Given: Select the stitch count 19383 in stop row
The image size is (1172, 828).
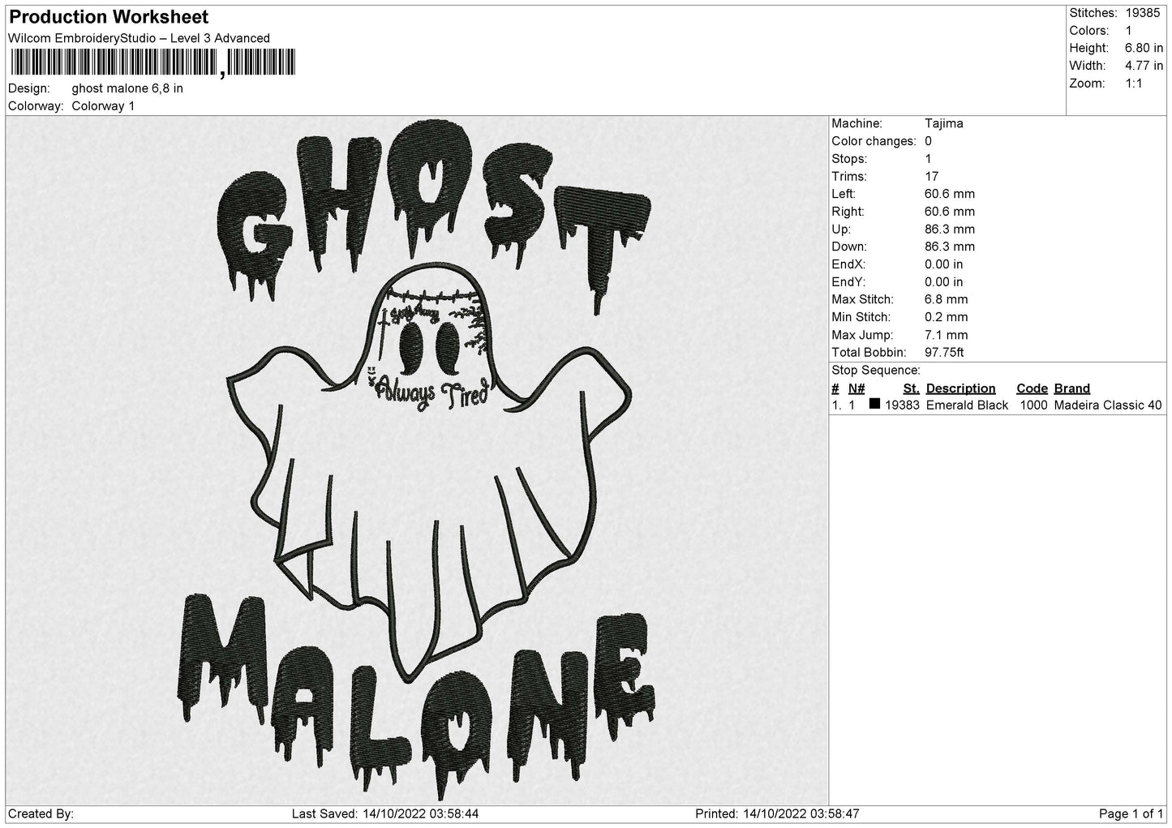Looking at the screenshot, I should pyautogui.click(x=902, y=405).
